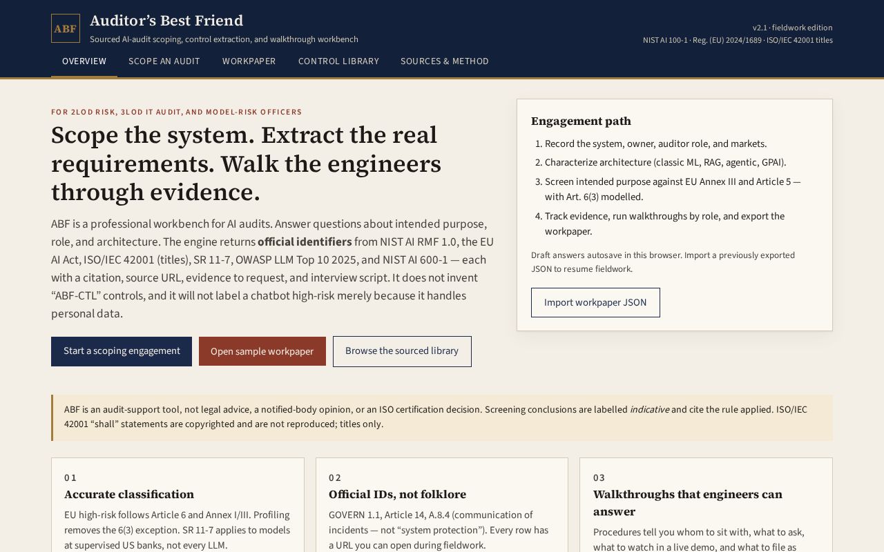The height and width of the screenshot is (552, 884).
Task: Click step 'Screen intended purpose against EU Annex III'
Action: pos(673,189)
